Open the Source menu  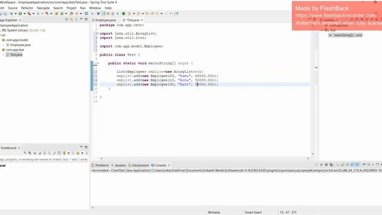(x=13, y=8)
